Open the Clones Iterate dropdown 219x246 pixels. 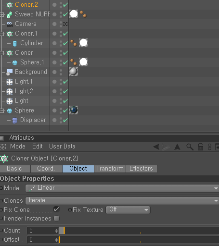point(122,201)
